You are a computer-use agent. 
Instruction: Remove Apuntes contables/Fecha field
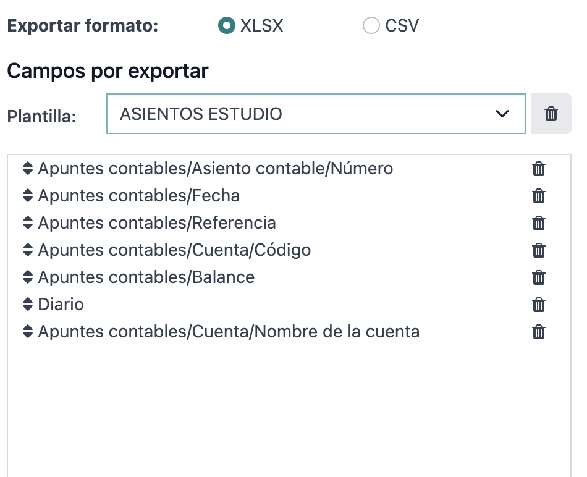[x=538, y=196]
